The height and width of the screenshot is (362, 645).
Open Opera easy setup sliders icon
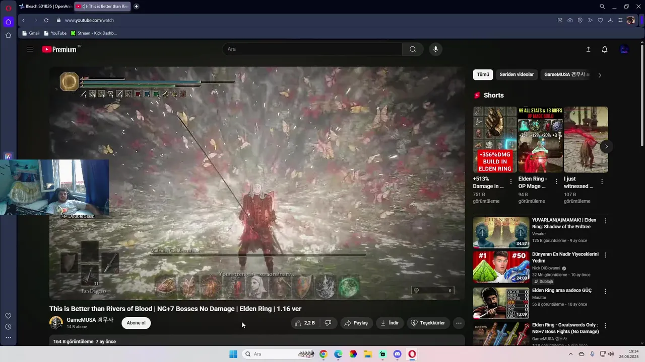point(620,20)
